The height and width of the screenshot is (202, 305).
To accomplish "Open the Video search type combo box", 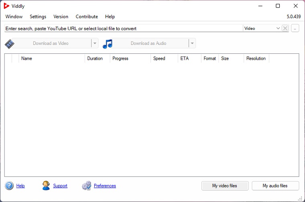I will pyautogui.click(x=262, y=28).
